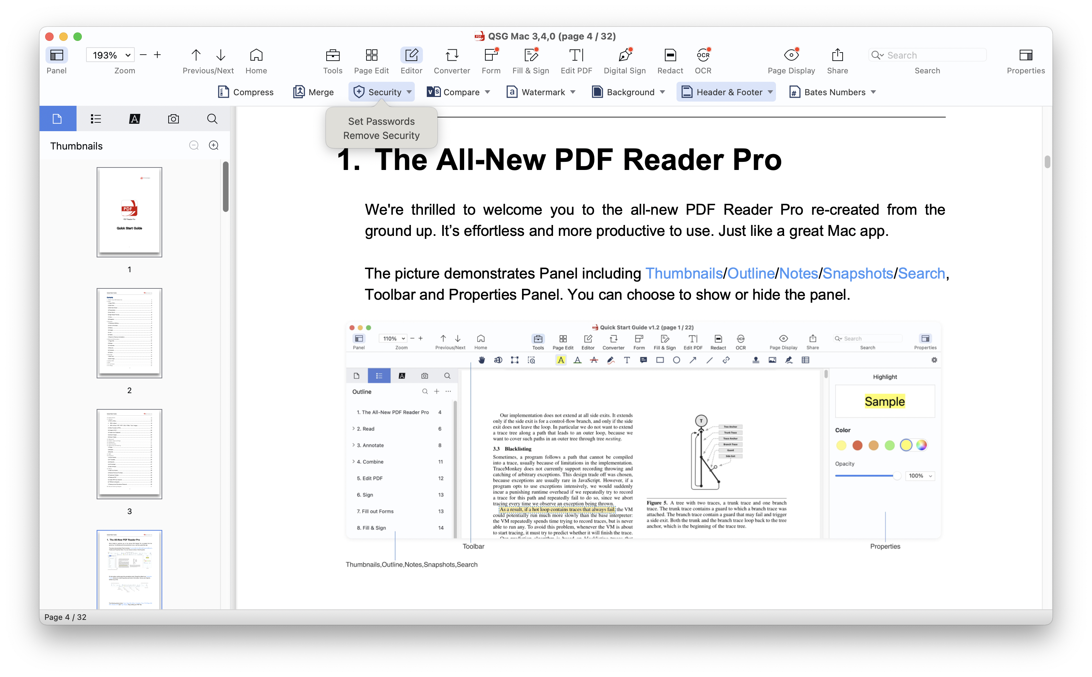The height and width of the screenshot is (677, 1092).
Task: Switch to the Outline sidebar tab
Action: click(x=96, y=119)
